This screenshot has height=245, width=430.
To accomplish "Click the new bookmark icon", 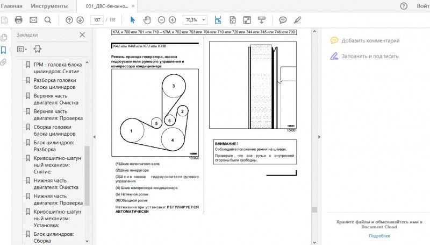I will pyautogui.click(x=37, y=49).
